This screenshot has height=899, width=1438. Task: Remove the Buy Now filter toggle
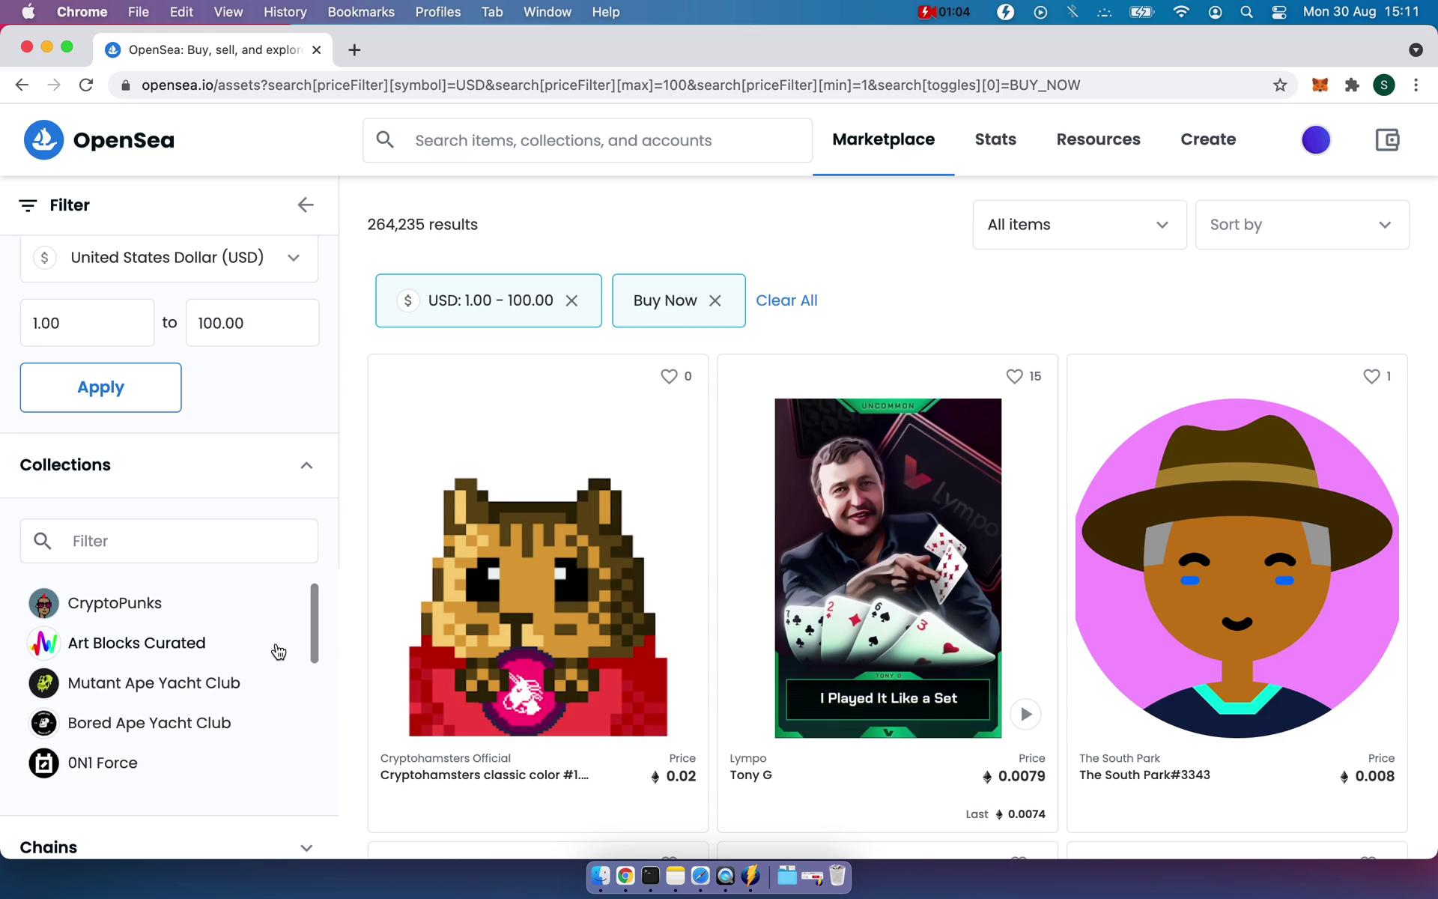[717, 300]
